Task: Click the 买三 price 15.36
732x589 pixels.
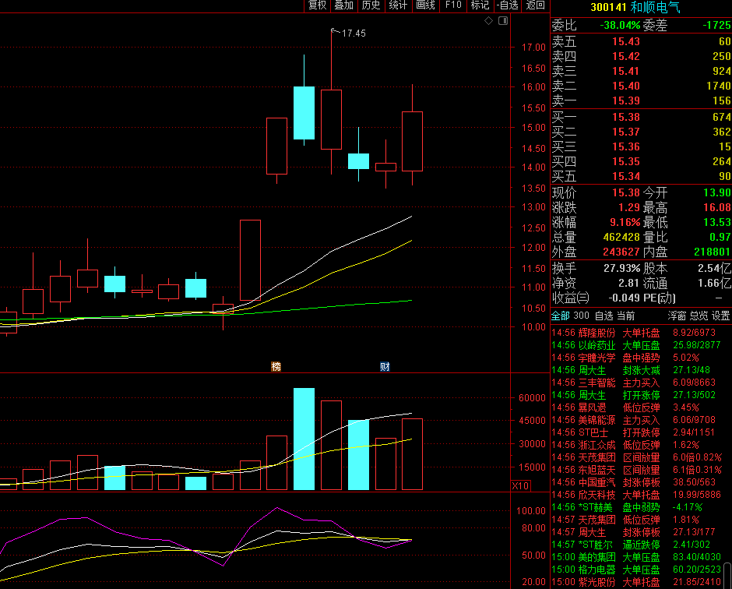Action: (626, 146)
